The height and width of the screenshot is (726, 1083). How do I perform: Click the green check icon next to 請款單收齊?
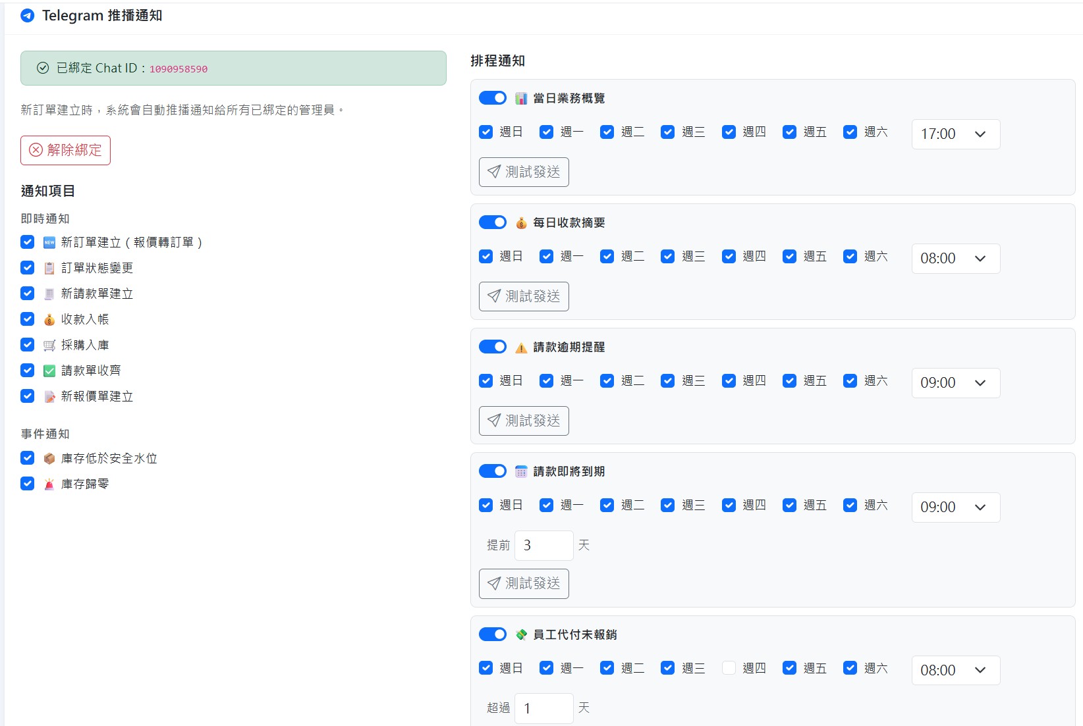(x=49, y=371)
